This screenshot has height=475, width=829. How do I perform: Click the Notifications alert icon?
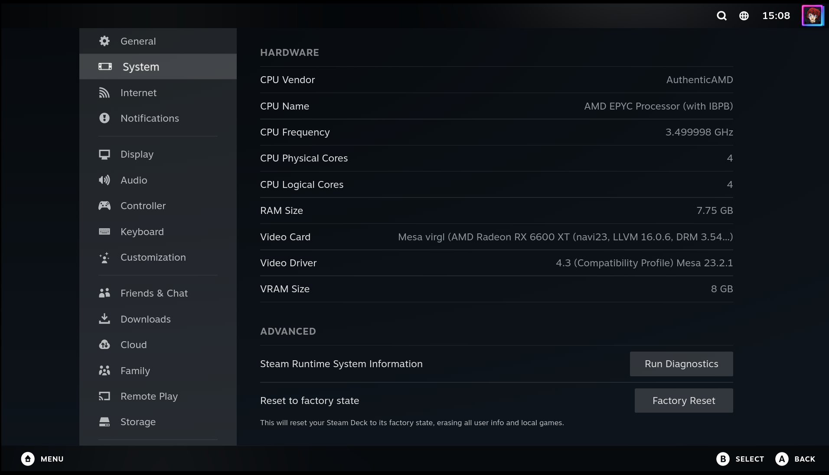point(104,118)
